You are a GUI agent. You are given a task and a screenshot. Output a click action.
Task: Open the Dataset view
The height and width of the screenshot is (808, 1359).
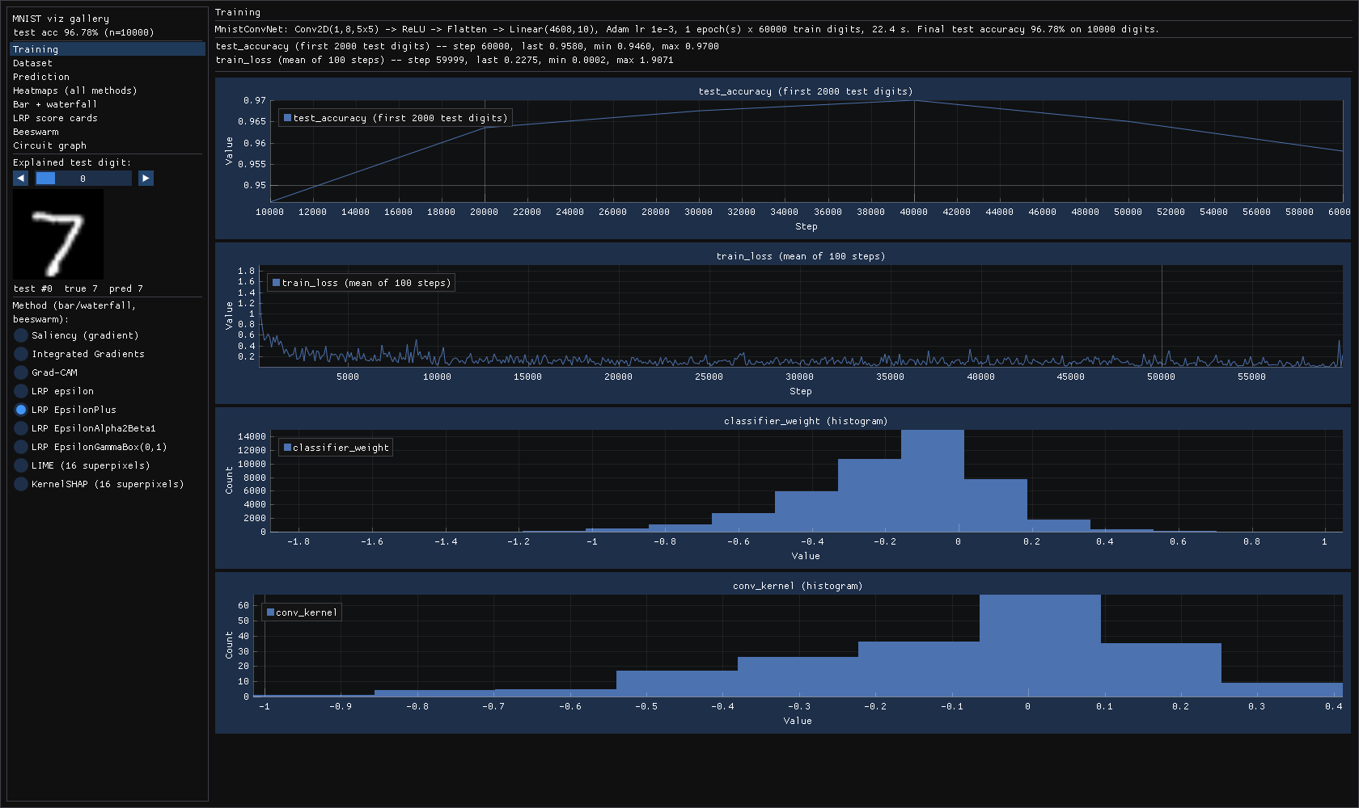point(108,63)
